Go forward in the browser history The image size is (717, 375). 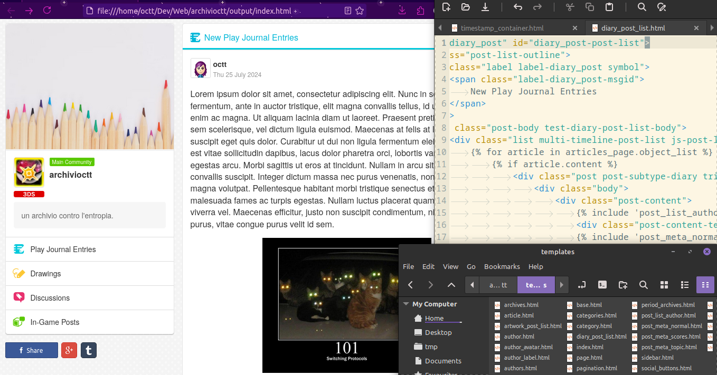tap(29, 11)
